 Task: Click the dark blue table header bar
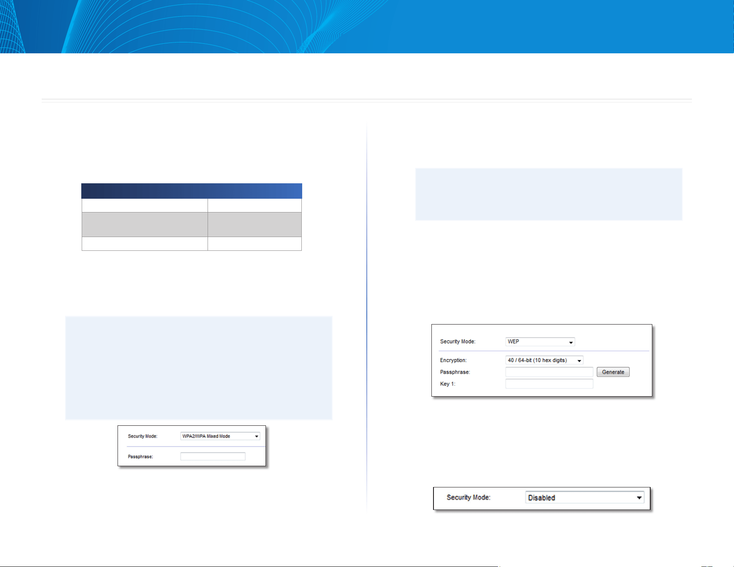[x=191, y=191]
